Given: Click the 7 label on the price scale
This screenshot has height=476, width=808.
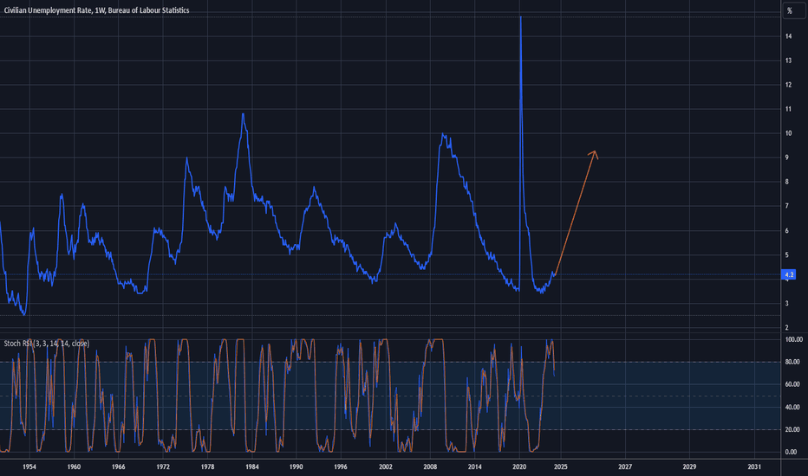Looking at the screenshot, I should tap(787, 206).
